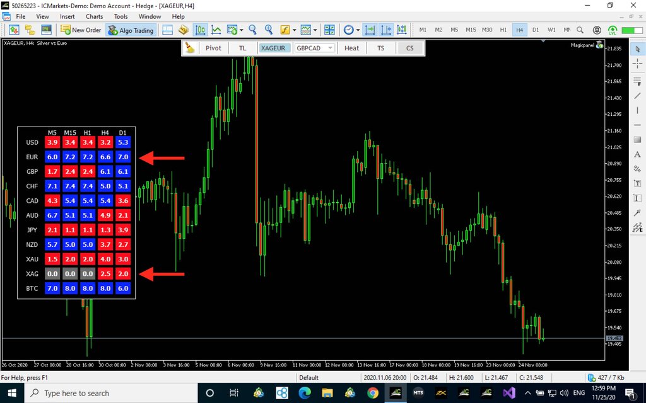Open the chart templates icon
The width and height of the screenshot is (646, 403).
[x=306, y=30]
